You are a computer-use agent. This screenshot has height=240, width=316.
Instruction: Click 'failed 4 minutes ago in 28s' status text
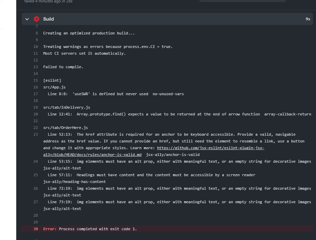click(x=48, y=1)
